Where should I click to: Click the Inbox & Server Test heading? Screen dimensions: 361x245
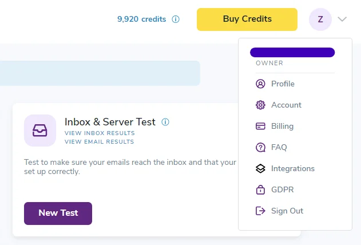[x=110, y=122]
